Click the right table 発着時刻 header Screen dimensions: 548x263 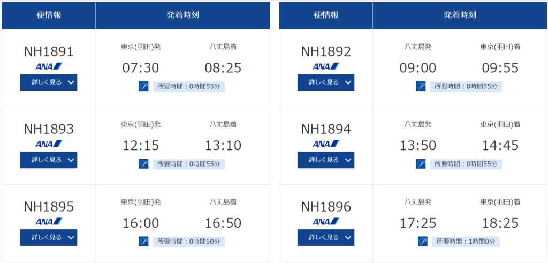click(x=460, y=15)
